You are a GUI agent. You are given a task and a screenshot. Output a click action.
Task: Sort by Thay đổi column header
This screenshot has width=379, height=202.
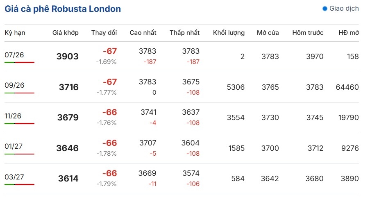click(104, 33)
